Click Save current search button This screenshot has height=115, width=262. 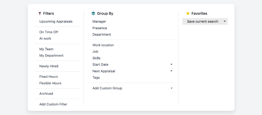tap(202, 21)
